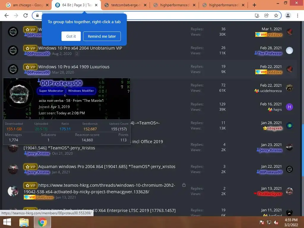Switch to the last highperformanced tab

point(223,5)
